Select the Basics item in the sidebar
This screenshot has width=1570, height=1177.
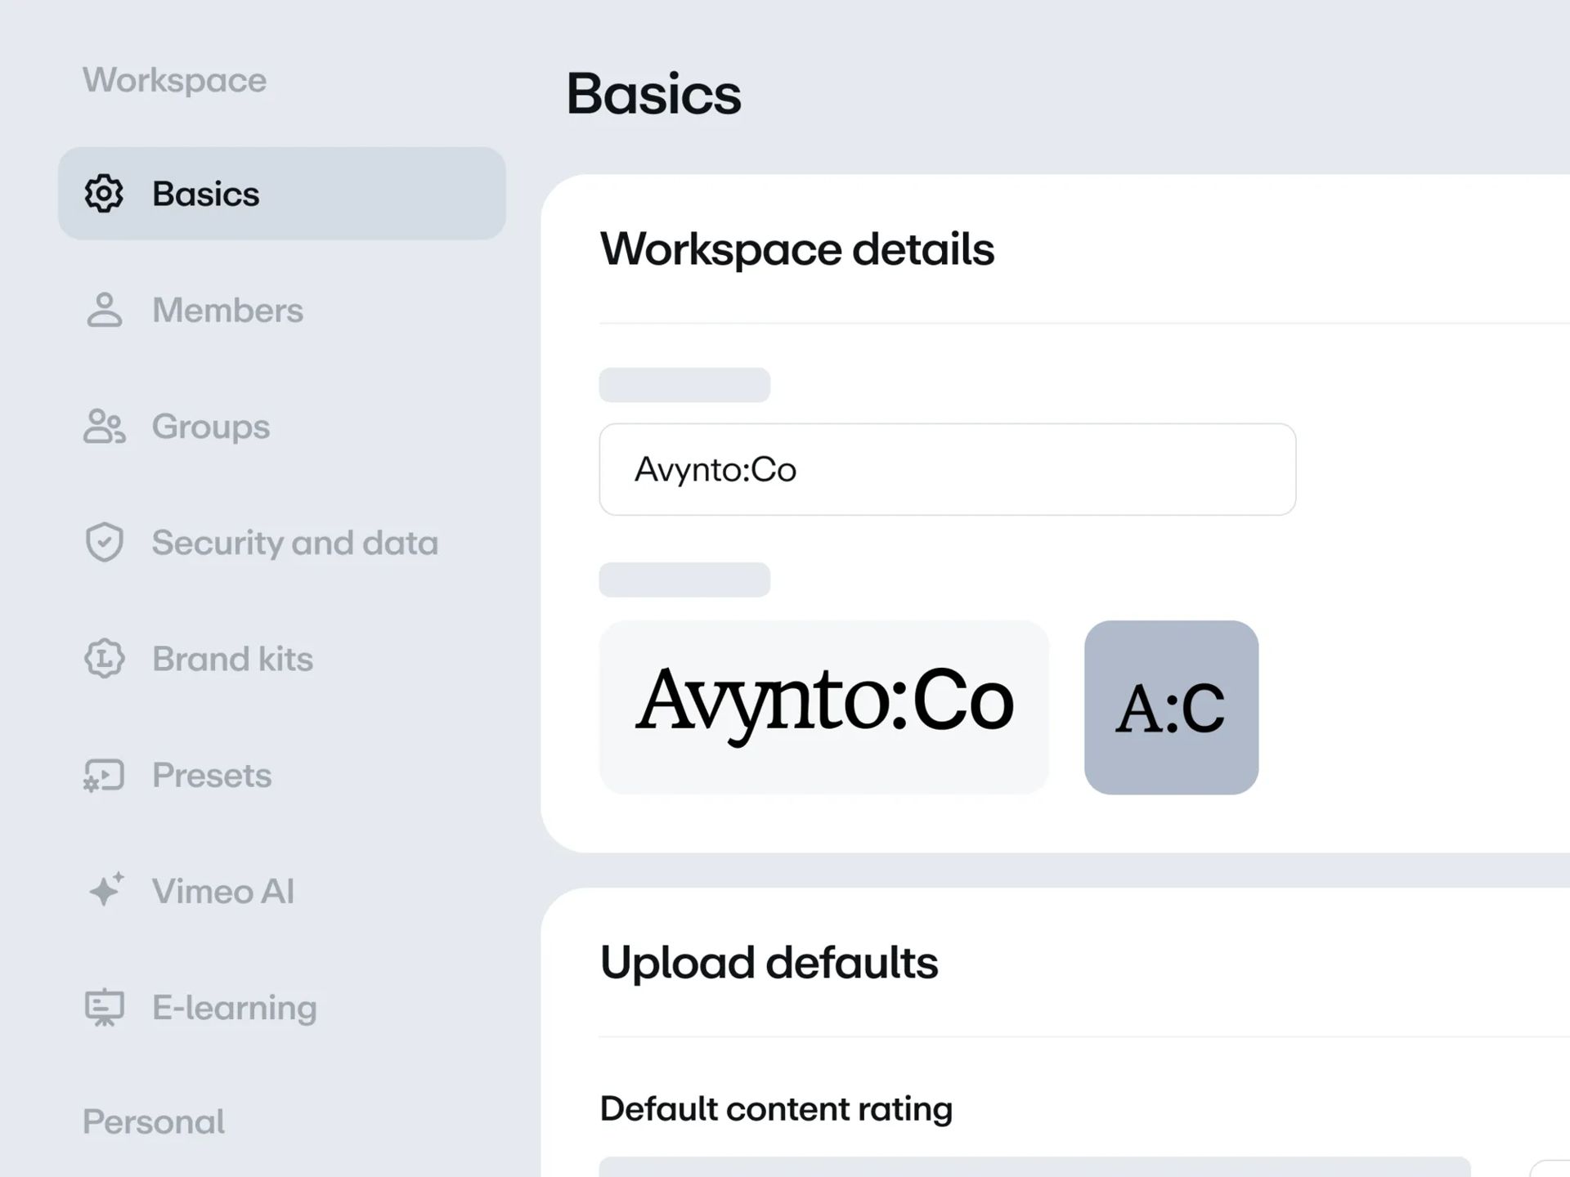(x=282, y=194)
